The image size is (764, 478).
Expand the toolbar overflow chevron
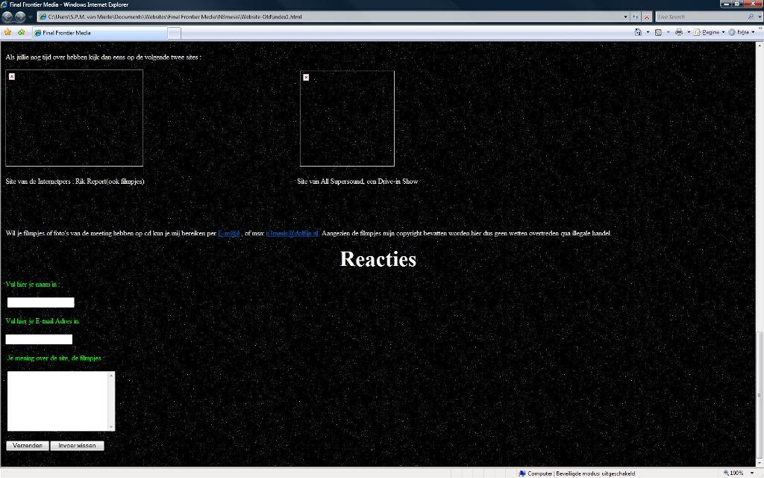pyautogui.click(x=760, y=29)
